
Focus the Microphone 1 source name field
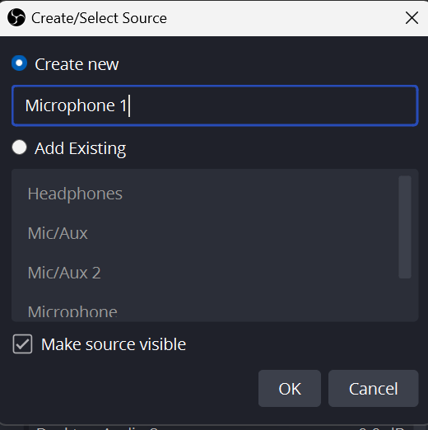[215, 105]
